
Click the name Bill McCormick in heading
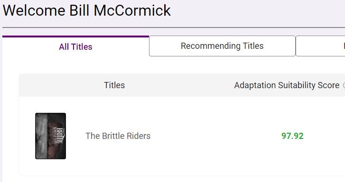tap(120, 10)
